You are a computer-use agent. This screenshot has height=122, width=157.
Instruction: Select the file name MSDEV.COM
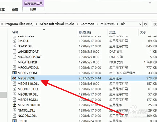coord(27,73)
